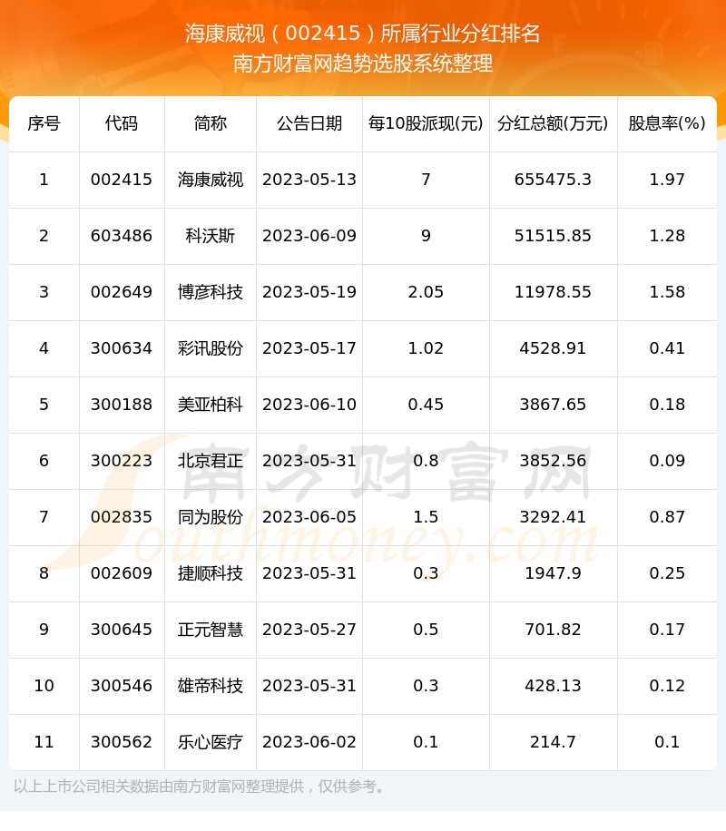Click the 同为股份 company name

pos(210,517)
